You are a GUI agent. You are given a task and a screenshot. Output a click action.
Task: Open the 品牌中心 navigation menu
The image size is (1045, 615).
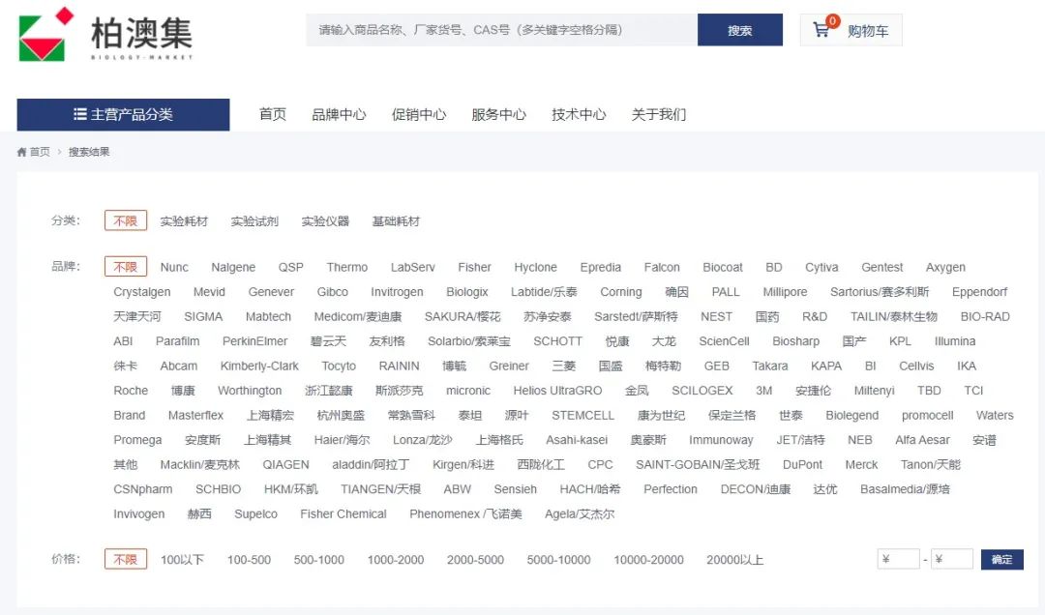coord(339,114)
